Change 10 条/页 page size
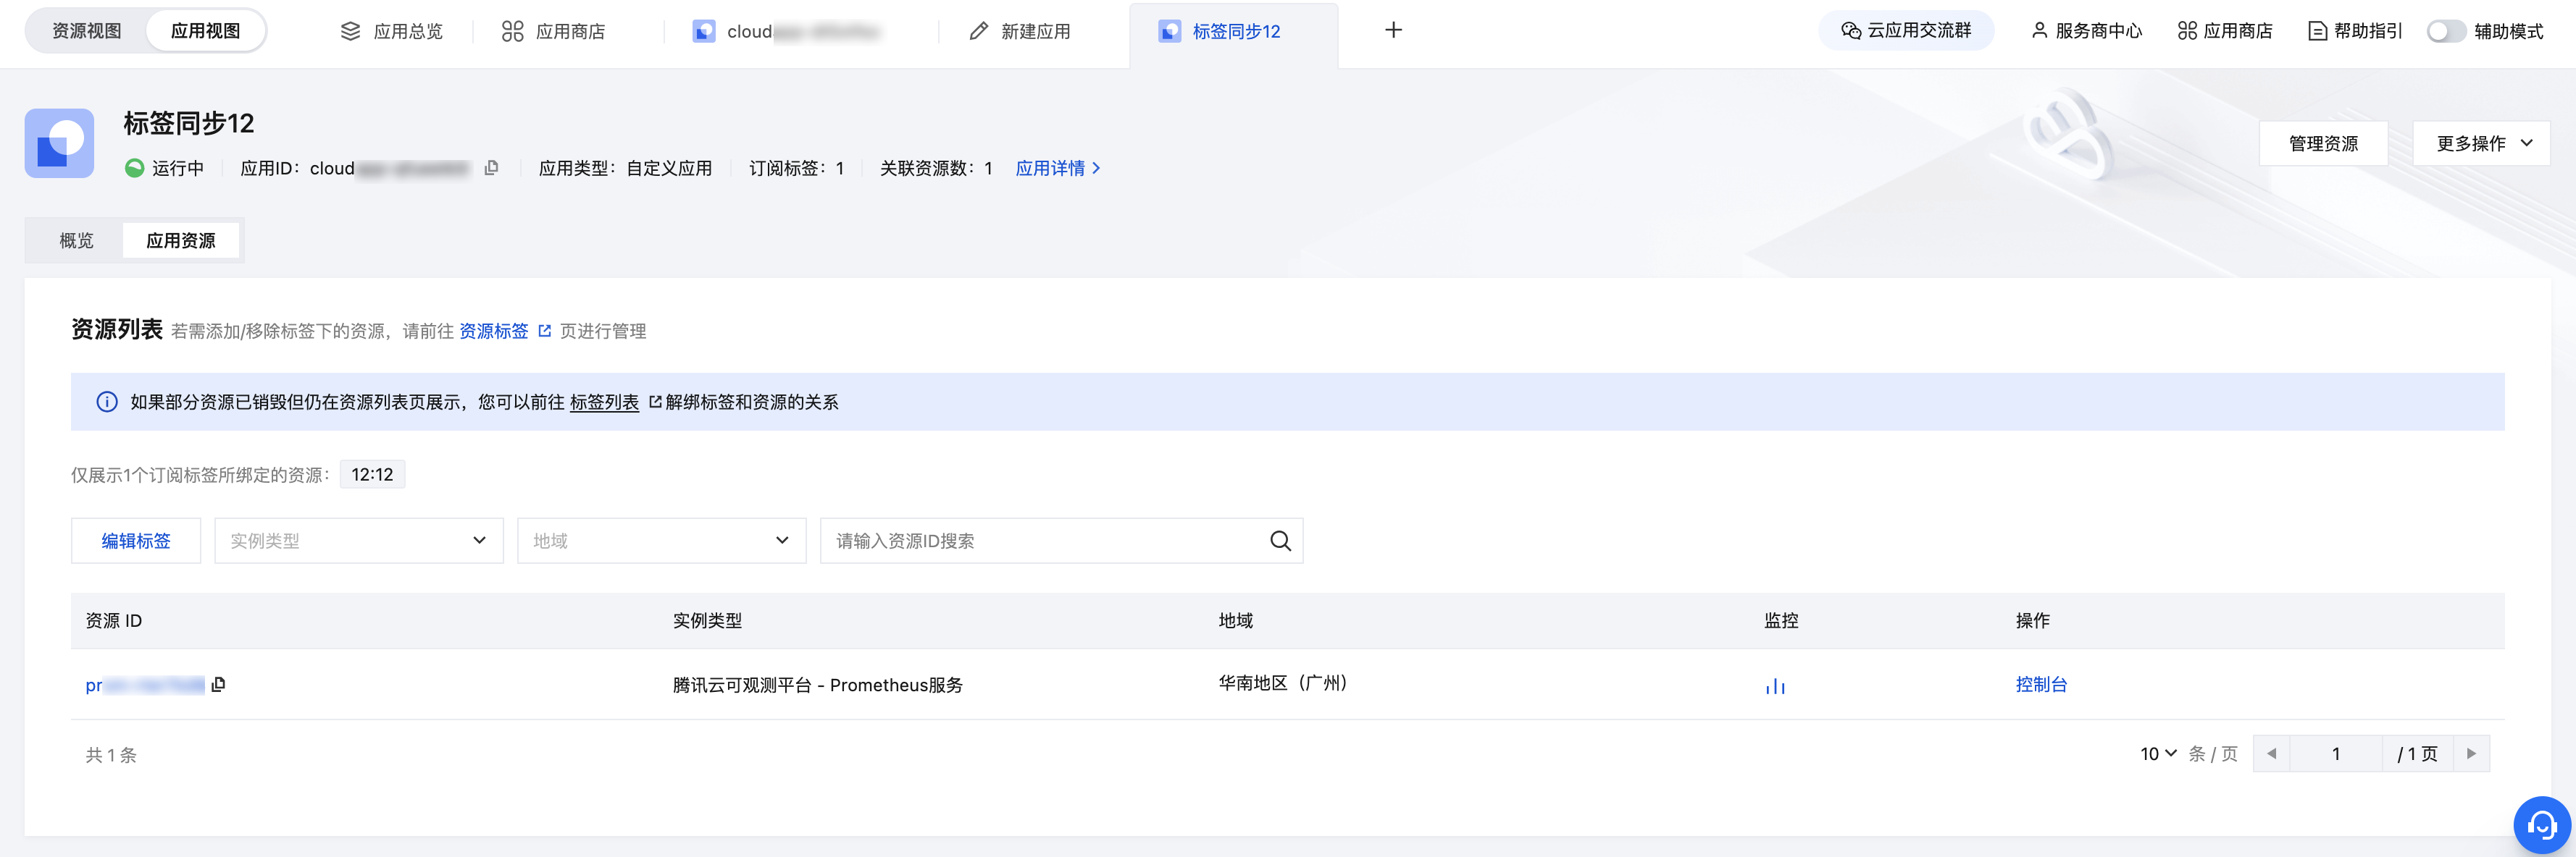 tap(2158, 753)
